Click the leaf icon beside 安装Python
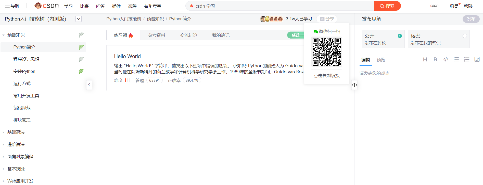 coord(81,71)
